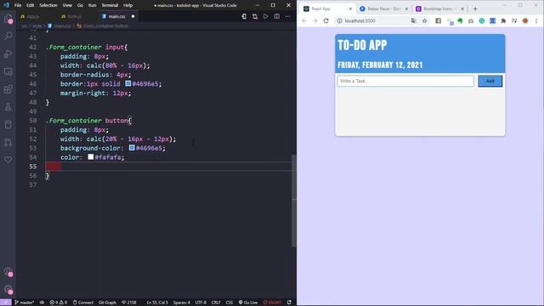Change Spaces: 4 indentation setting
Image resolution: width=544 pixels, height=306 pixels.
181,303
